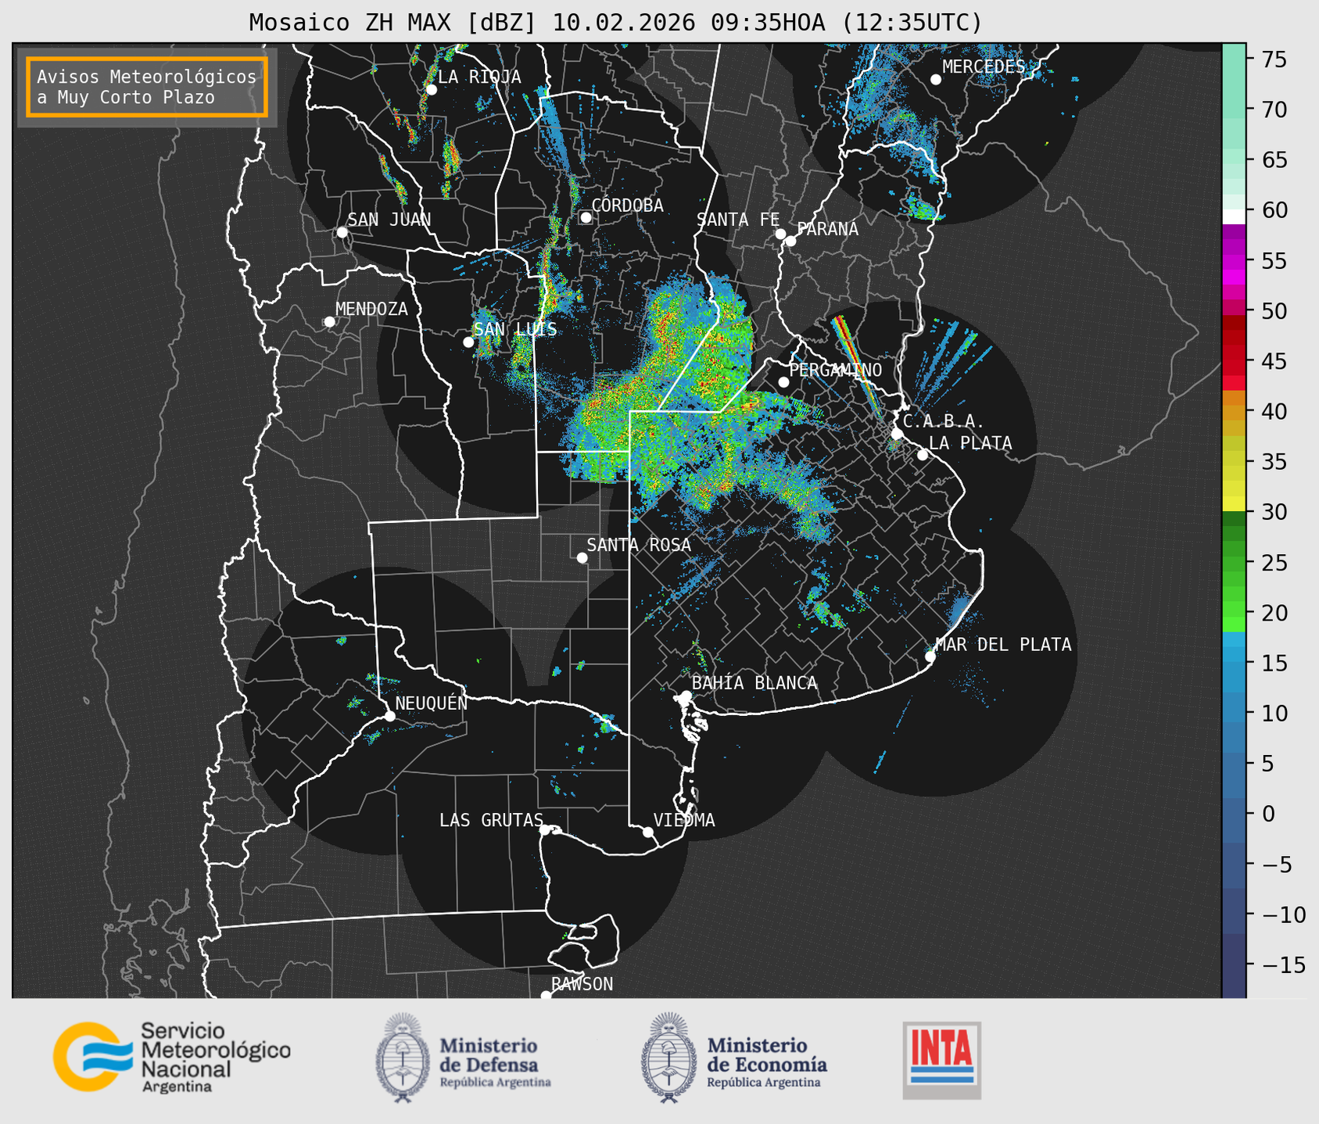Click the San Luis city marker dot
Image resolution: width=1319 pixels, height=1124 pixels.
tap(468, 342)
